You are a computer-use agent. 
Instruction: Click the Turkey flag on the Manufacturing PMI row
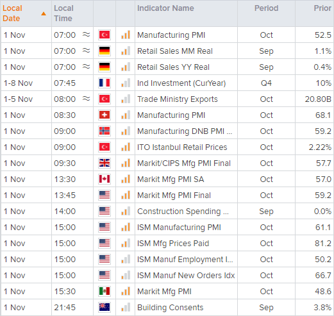[x=104, y=35]
